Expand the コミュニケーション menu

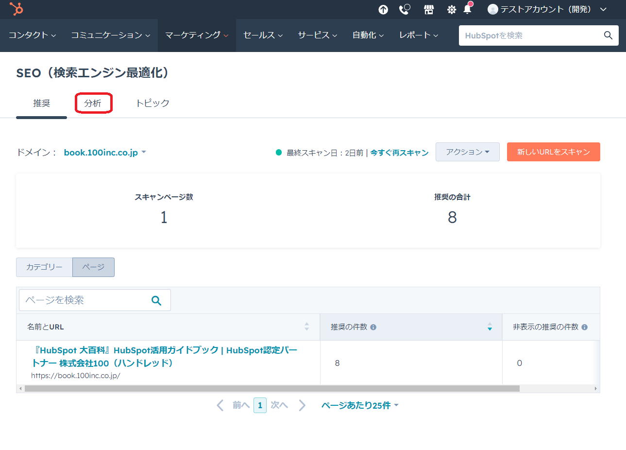pyautogui.click(x=111, y=35)
